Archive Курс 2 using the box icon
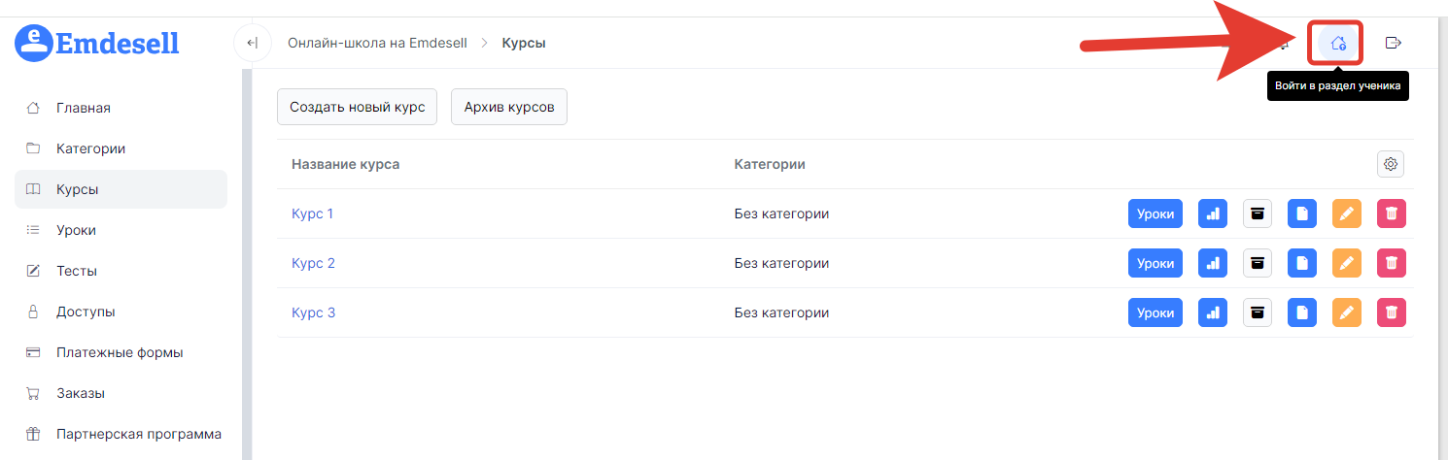1448x460 pixels. click(1258, 263)
